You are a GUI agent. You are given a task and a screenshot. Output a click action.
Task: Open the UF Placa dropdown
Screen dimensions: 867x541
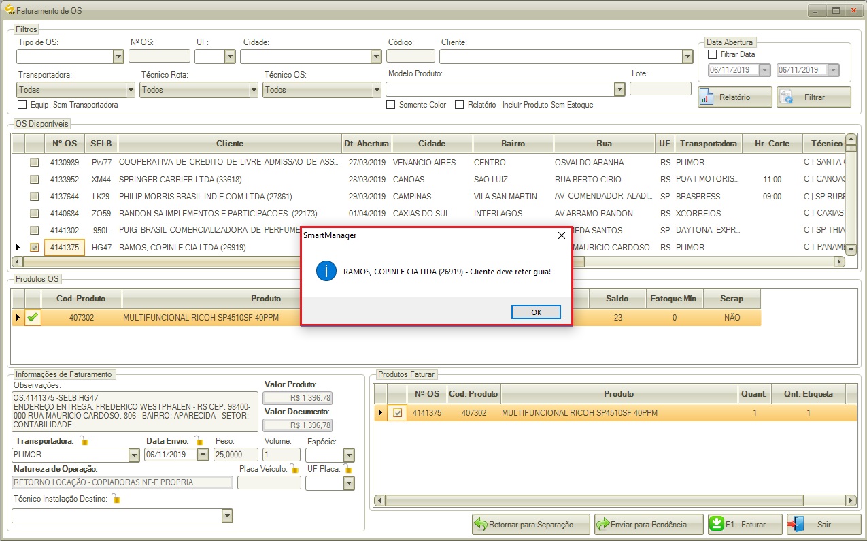click(349, 483)
